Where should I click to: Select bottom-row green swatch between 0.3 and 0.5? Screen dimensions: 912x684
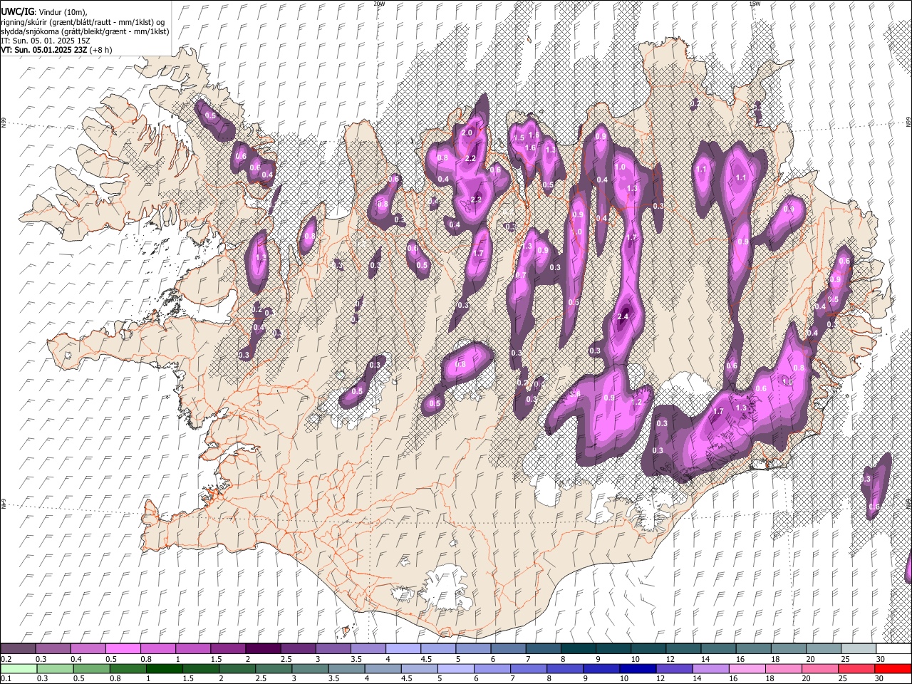click(x=55, y=668)
